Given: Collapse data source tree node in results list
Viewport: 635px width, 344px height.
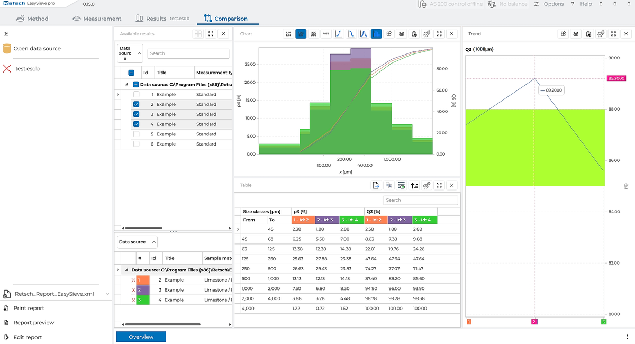Looking at the screenshot, I should [126, 84].
